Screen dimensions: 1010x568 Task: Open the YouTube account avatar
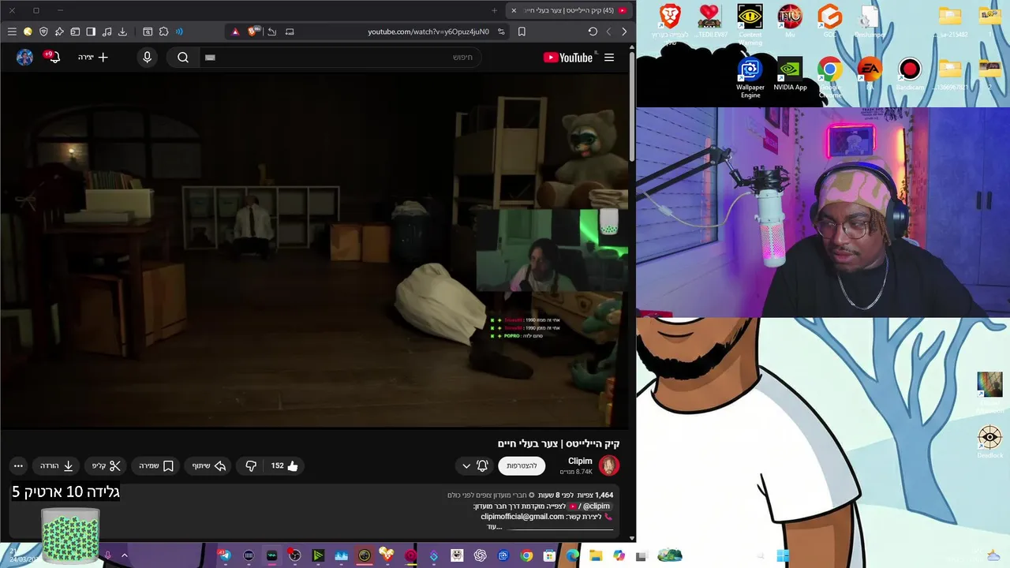[x=25, y=57]
